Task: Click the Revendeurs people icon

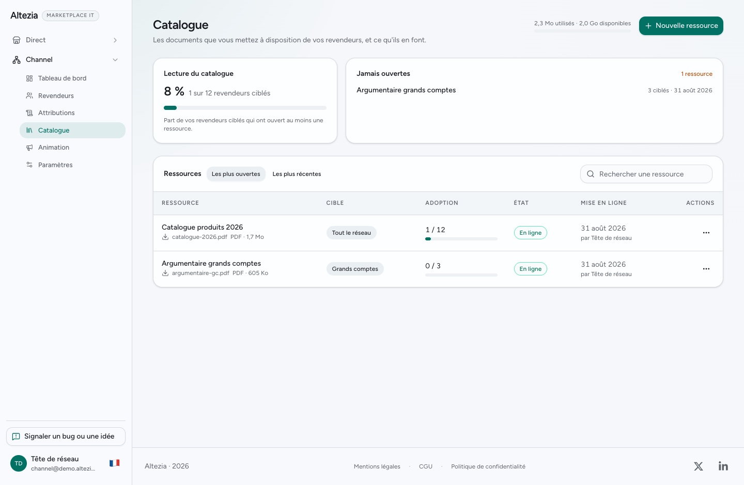Action: click(29, 96)
